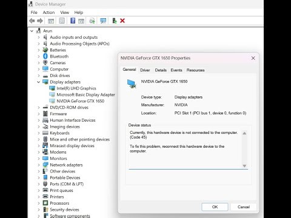Expand Audio inputs and outputs

39,38
